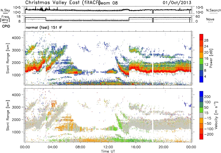This screenshot has height=153, width=221.
Task: Pick the light green swatch of Power colorbar
Action: coord(201,61)
